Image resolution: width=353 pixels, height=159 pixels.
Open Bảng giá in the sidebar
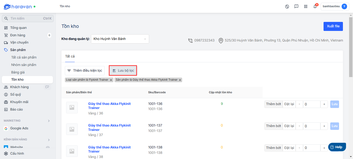pyautogui.click(x=18, y=72)
